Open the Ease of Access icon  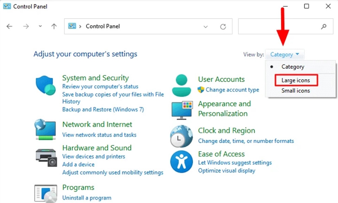pyautogui.click(x=182, y=162)
